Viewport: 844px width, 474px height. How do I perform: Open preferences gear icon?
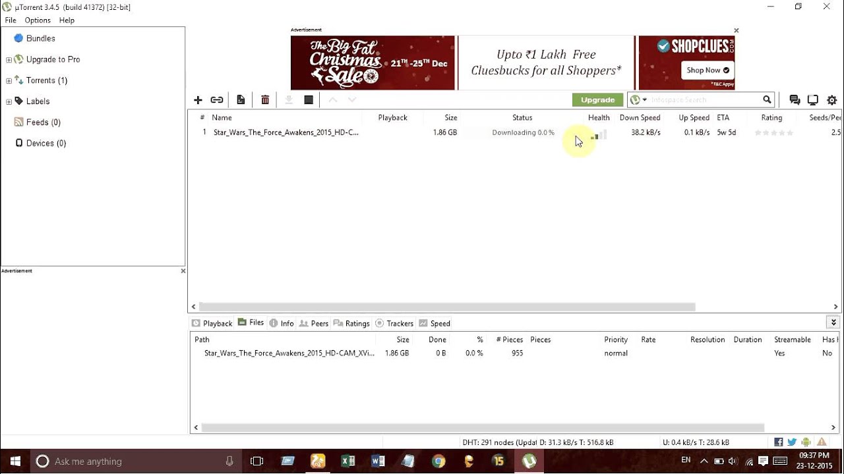[x=832, y=100]
